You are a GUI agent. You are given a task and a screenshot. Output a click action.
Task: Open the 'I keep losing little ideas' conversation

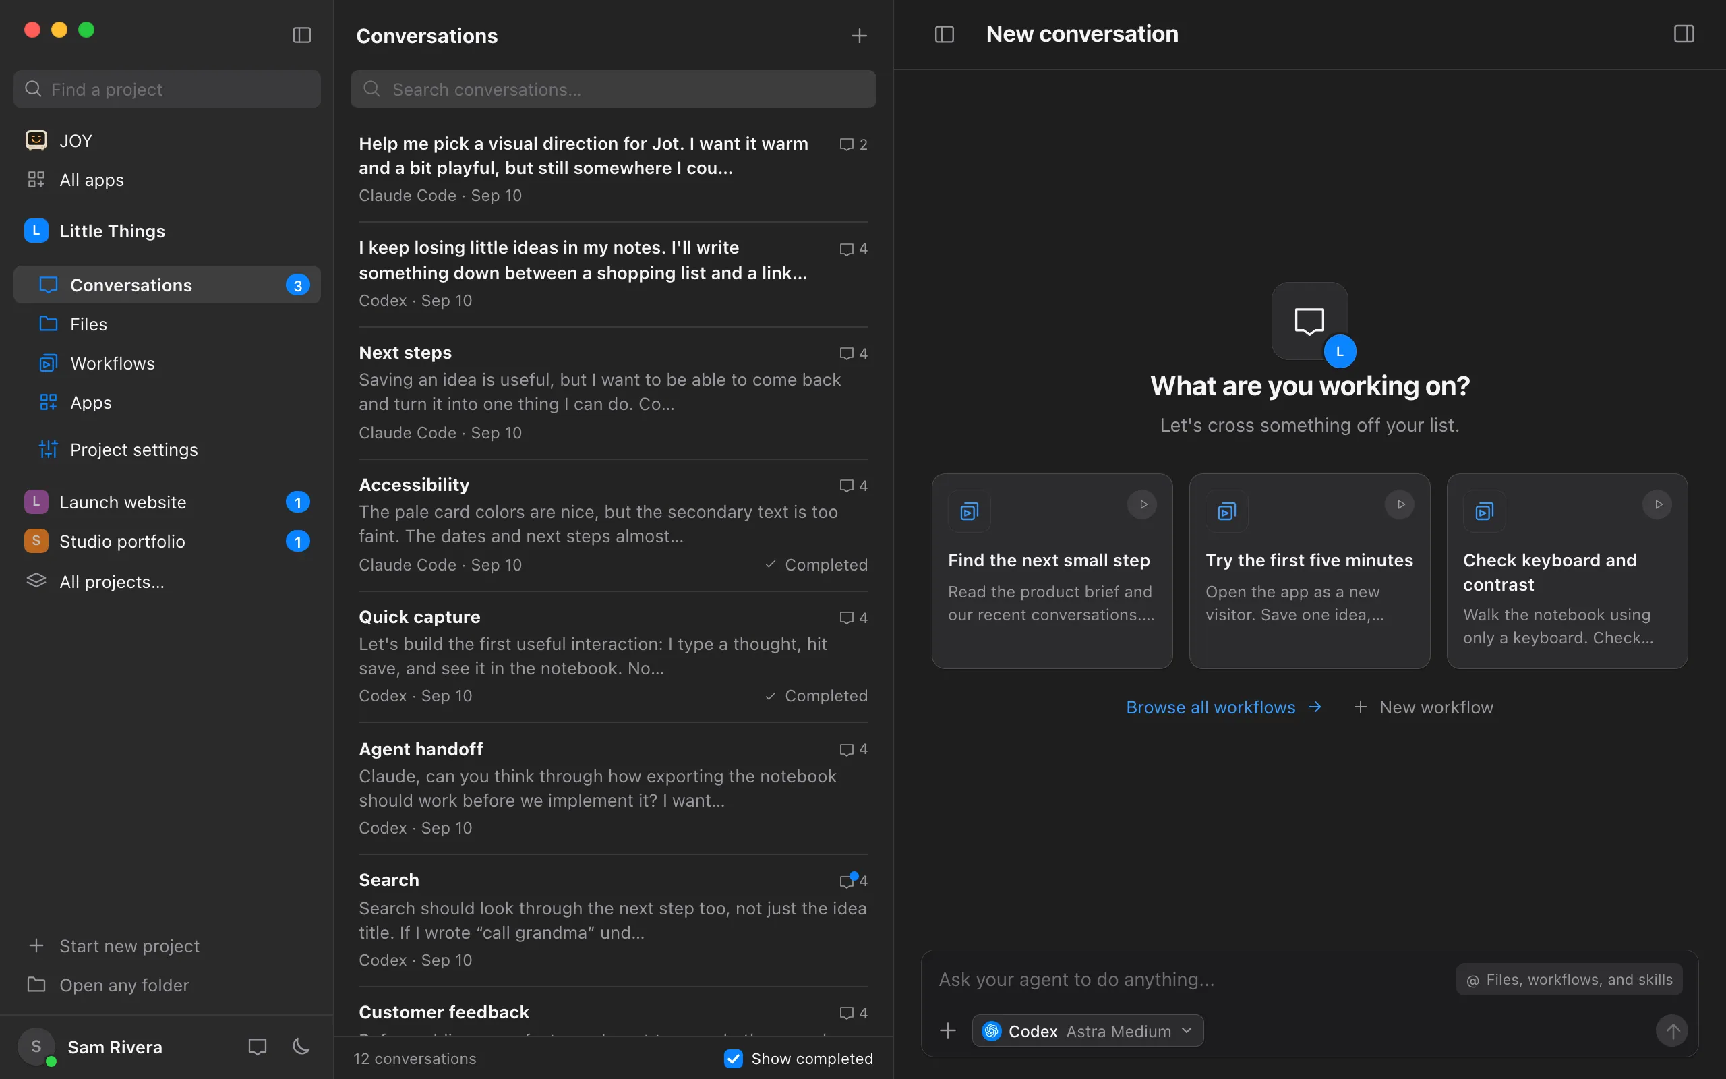tap(614, 274)
